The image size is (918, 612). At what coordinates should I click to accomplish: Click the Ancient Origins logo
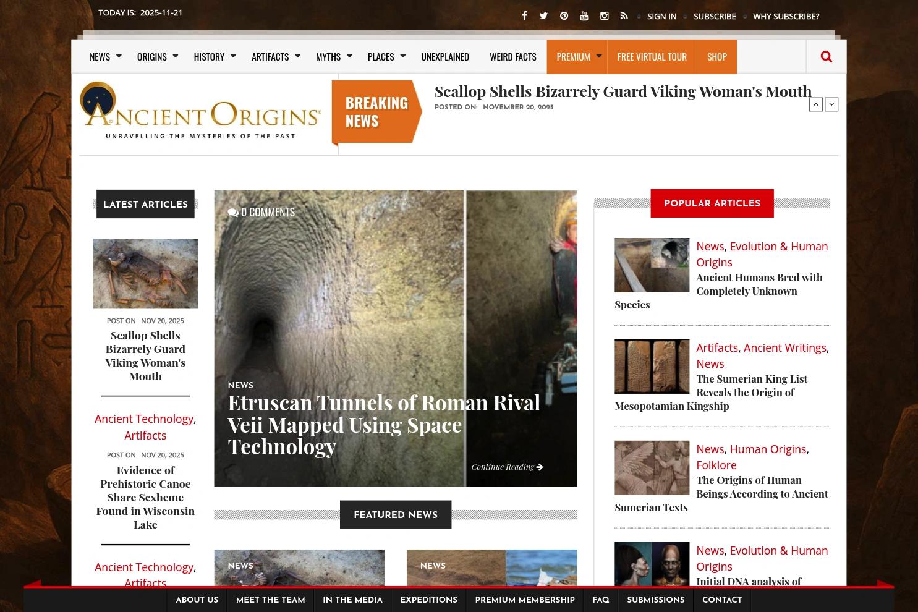click(200, 111)
